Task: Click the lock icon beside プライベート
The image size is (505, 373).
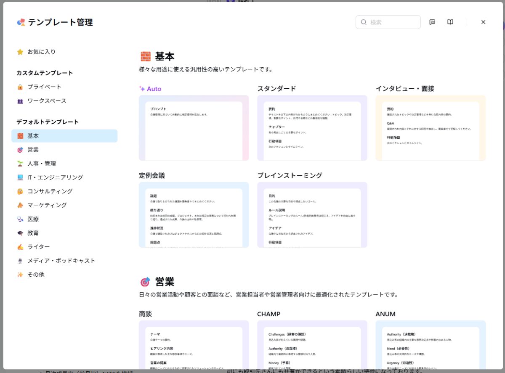Action: 20,87
